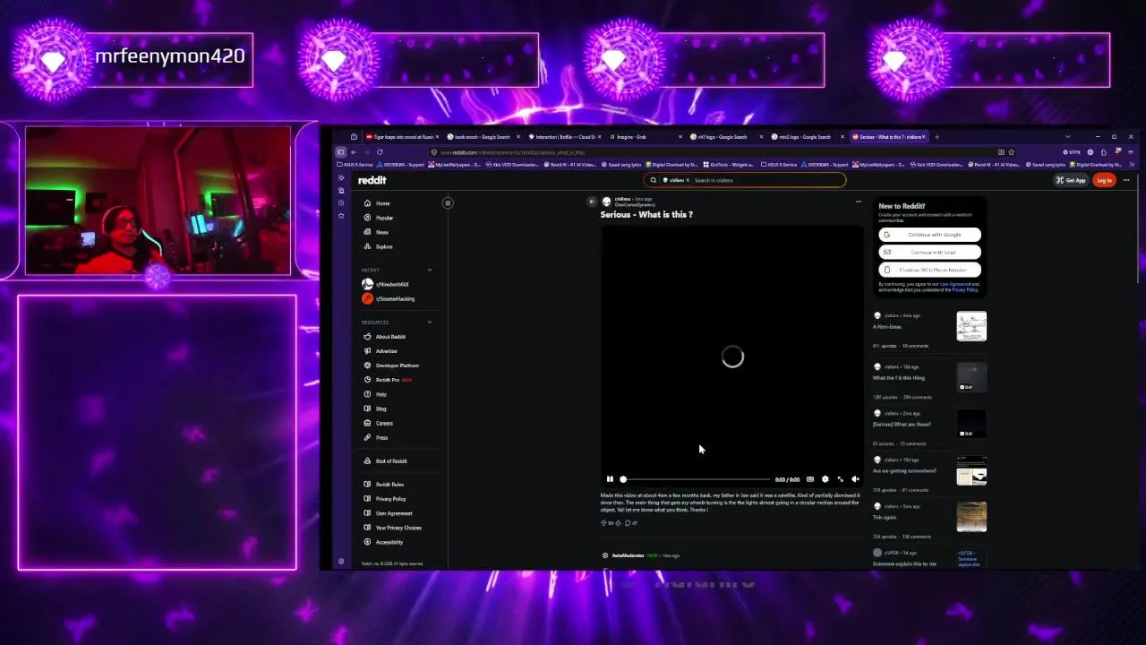Go back using the arrow beside the post

point(592,202)
